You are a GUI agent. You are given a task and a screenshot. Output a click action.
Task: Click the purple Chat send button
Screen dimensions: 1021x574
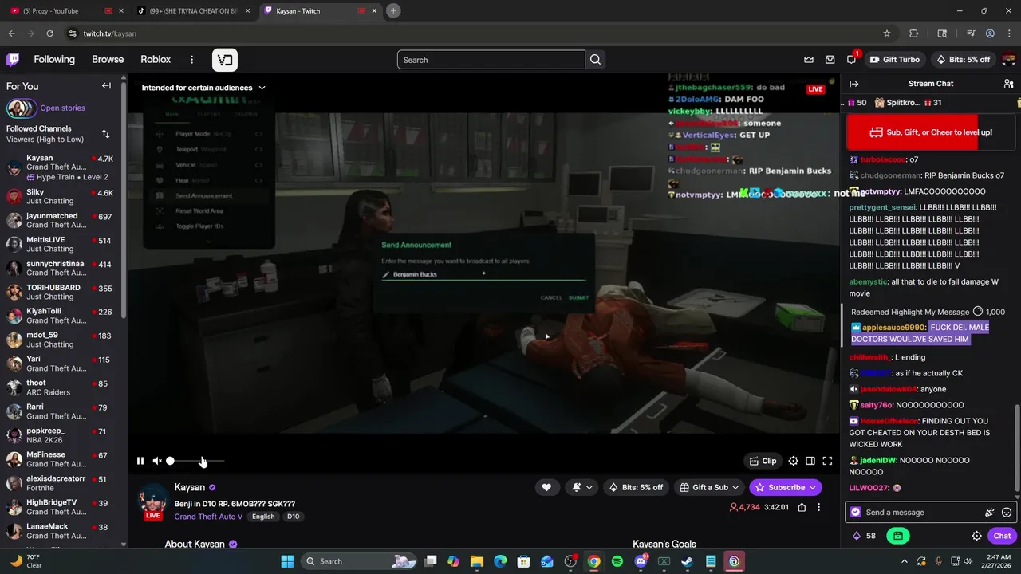click(1002, 536)
